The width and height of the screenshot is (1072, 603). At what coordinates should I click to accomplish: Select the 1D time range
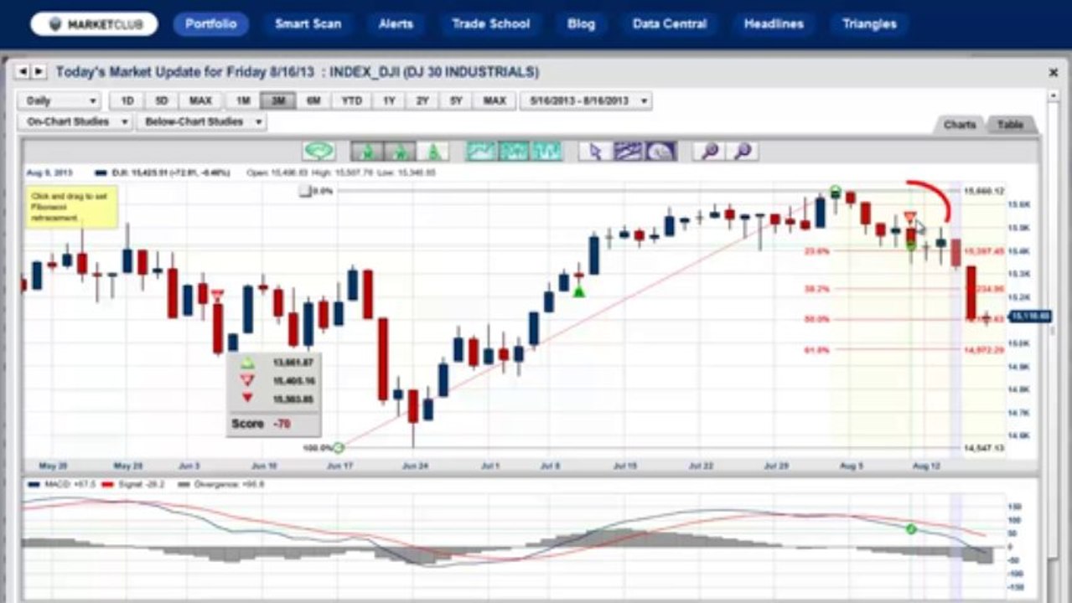pos(127,100)
